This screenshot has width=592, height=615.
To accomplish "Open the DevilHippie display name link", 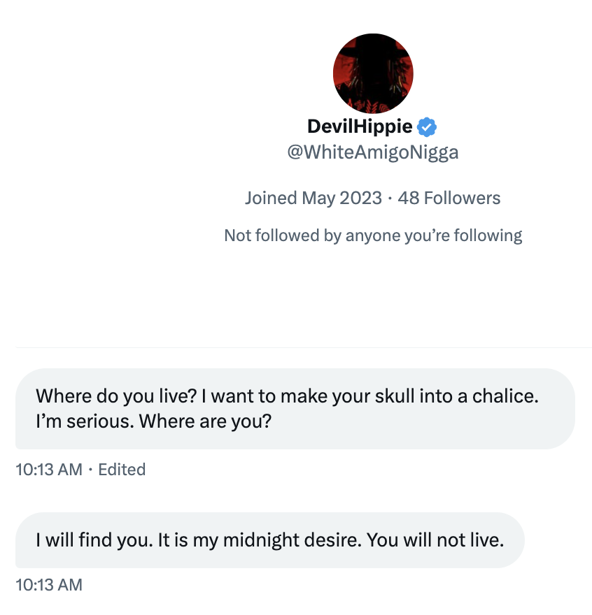I will click(360, 127).
